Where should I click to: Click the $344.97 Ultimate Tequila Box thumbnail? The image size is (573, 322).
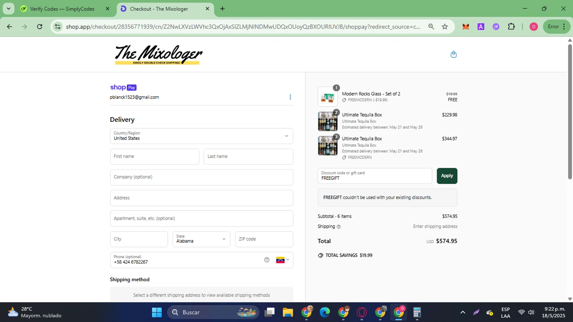(328, 146)
